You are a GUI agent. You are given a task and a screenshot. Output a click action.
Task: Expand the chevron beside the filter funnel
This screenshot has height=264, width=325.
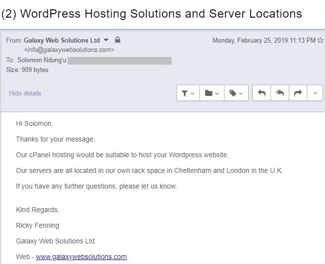tap(193, 94)
